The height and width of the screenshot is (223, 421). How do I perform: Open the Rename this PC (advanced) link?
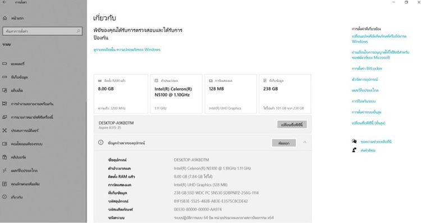coord(368,123)
